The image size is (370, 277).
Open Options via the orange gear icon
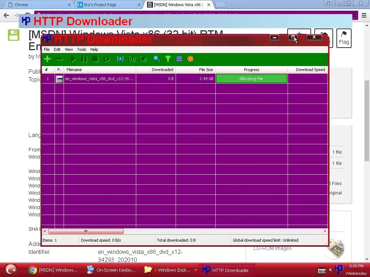coord(190,59)
